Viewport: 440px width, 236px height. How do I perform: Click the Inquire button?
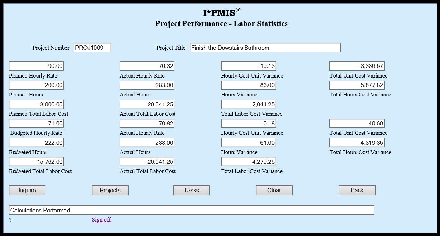(27, 190)
